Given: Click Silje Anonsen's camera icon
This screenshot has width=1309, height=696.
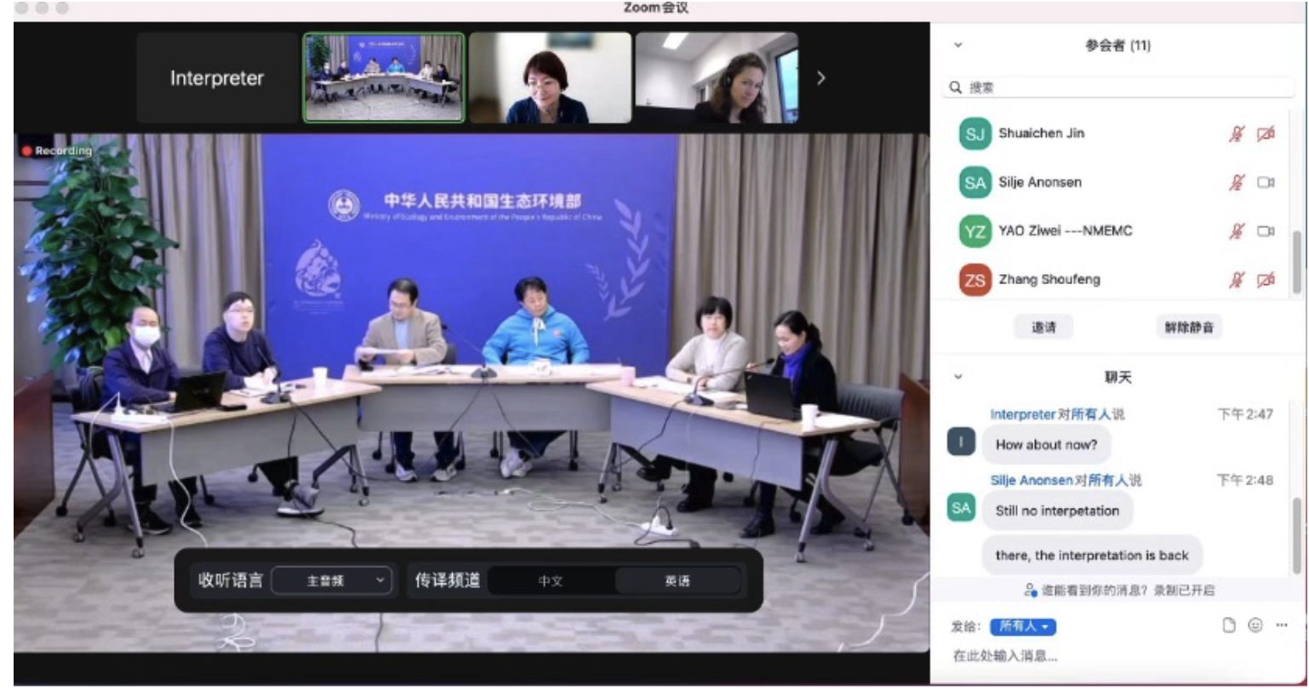Looking at the screenshot, I should pyautogui.click(x=1266, y=182).
